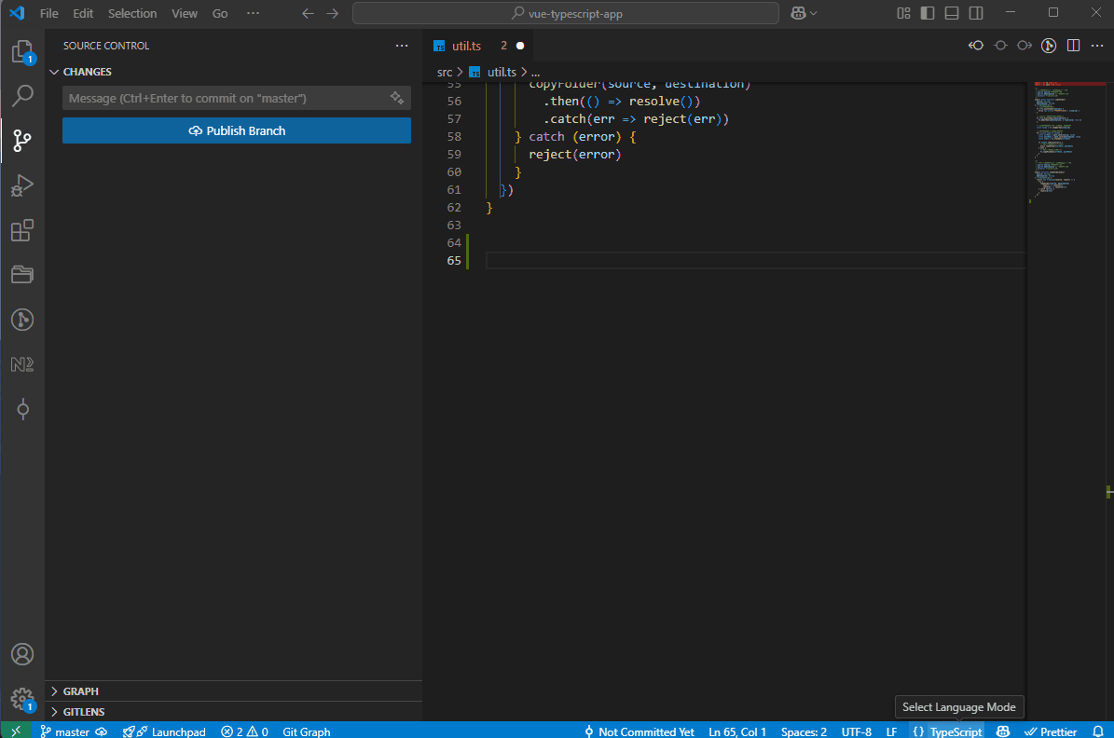Screen dimensions: 1114x738
Task: Open the File menu
Action: point(49,13)
